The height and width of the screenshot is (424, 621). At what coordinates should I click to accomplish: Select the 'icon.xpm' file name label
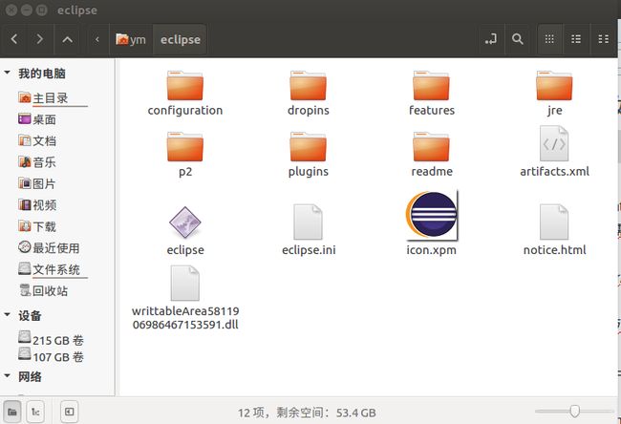coord(431,250)
